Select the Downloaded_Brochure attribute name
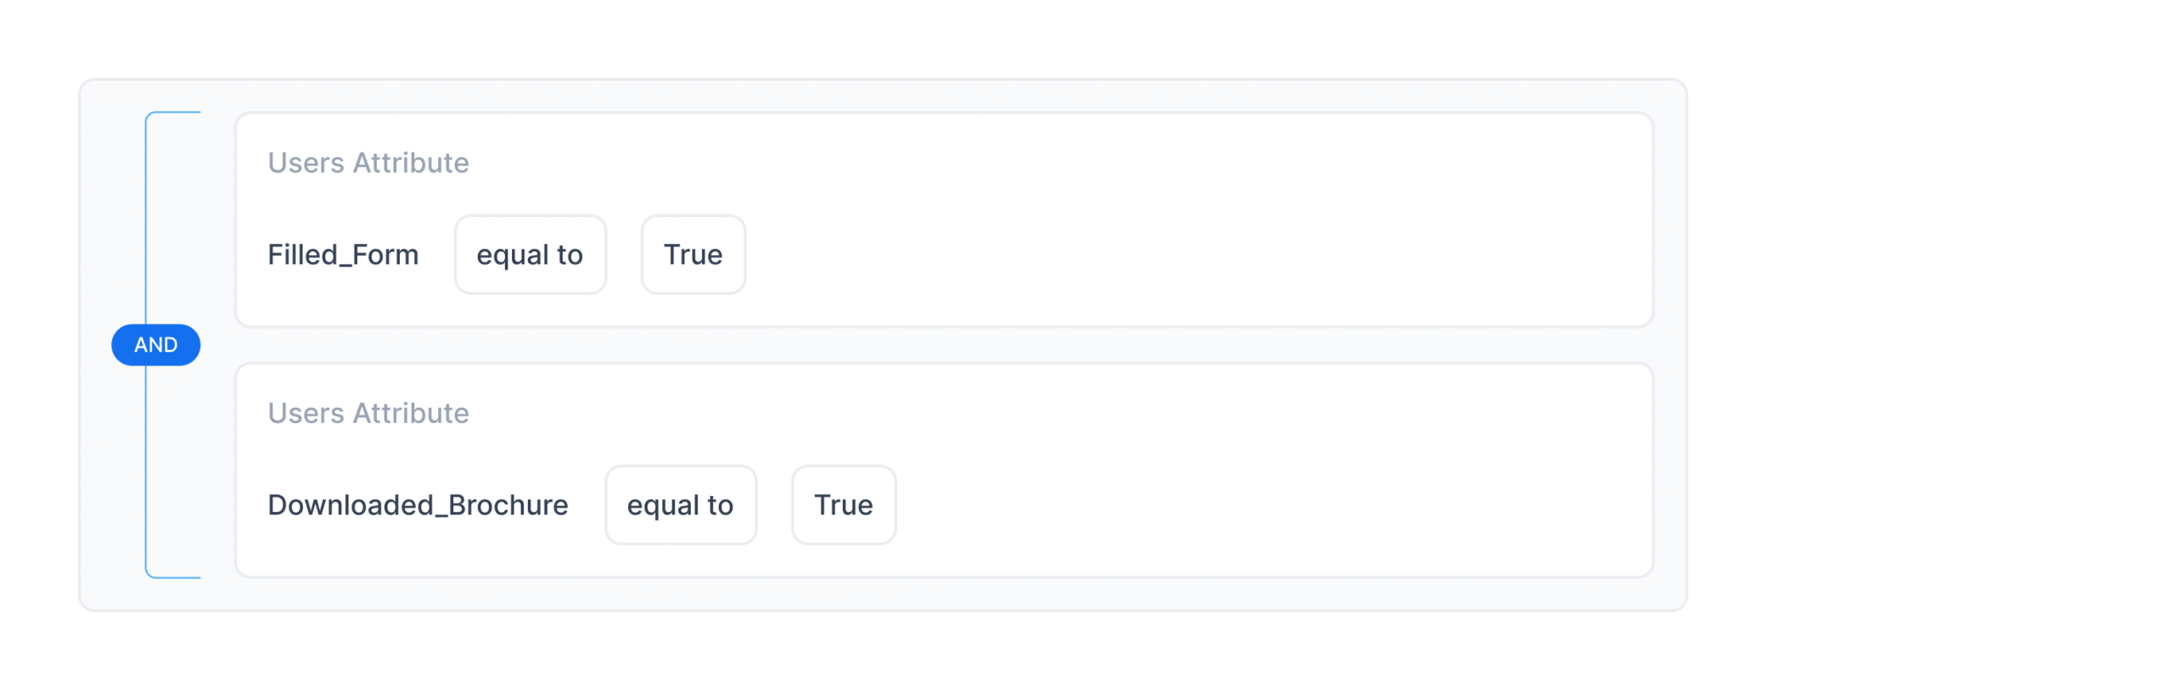Viewport: 2173px width, 690px height. pos(418,504)
